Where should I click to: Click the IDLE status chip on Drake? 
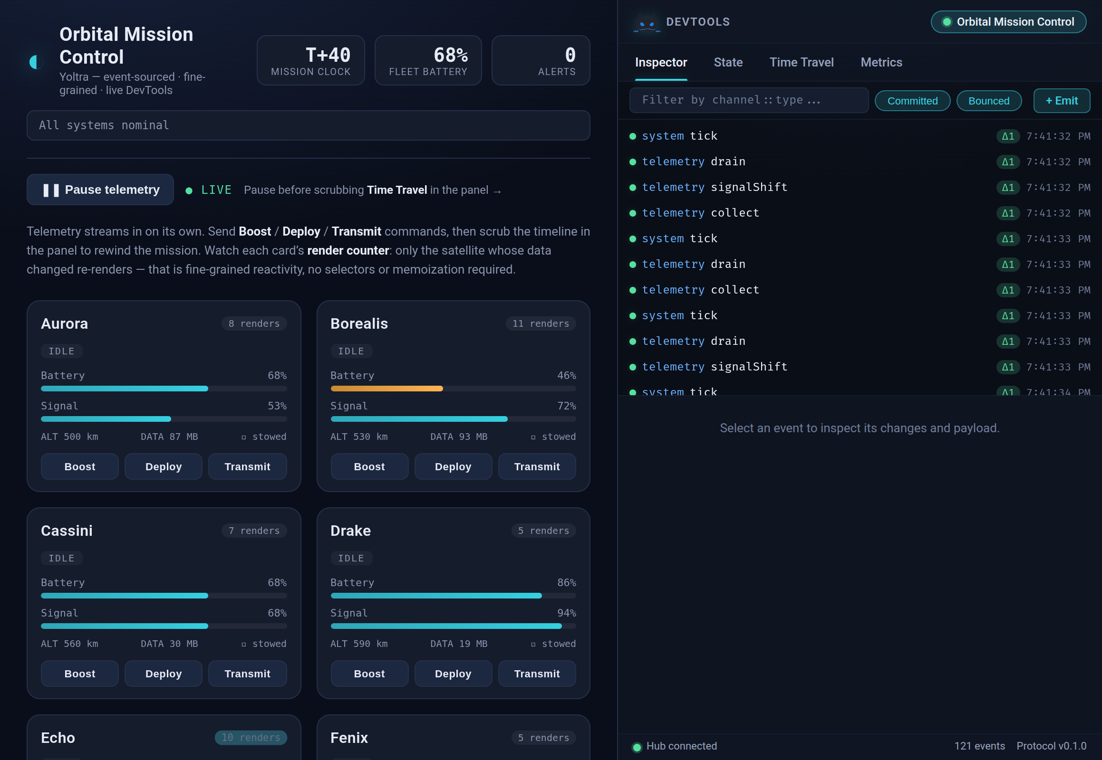point(351,558)
